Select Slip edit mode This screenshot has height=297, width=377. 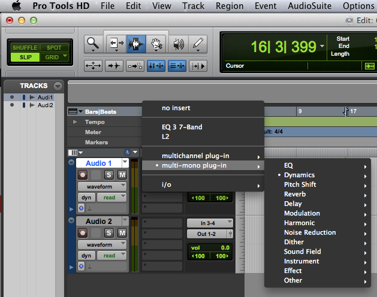tap(25, 57)
